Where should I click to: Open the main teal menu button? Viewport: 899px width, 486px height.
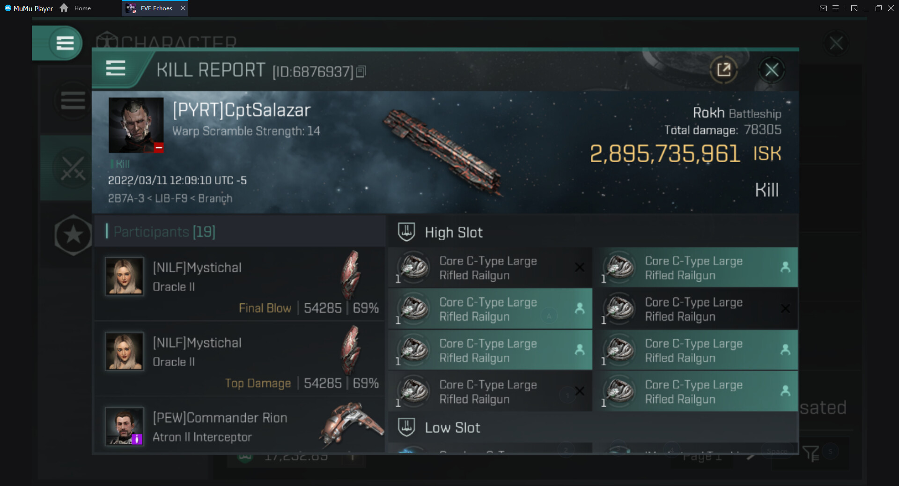click(x=65, y=43)
